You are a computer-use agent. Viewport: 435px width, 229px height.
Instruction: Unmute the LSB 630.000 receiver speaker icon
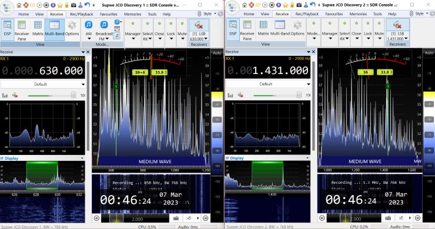199,25
